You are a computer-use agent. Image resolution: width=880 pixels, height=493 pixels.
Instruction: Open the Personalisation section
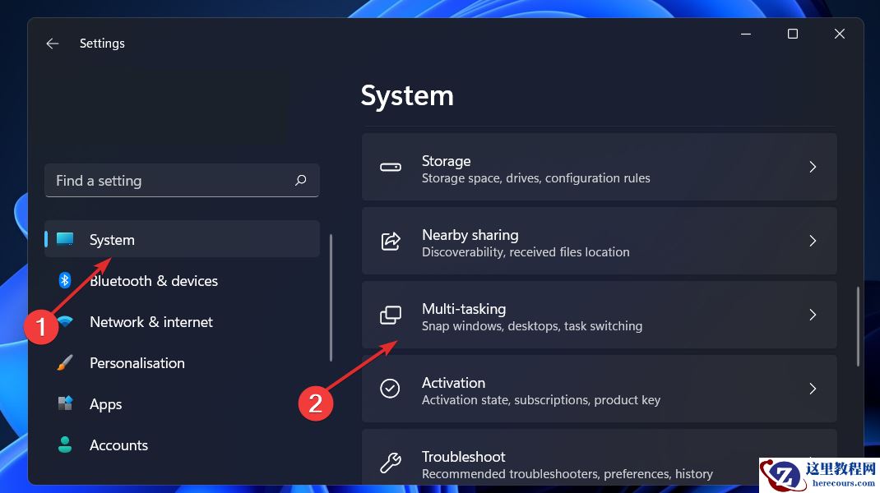(x=182, y=362)
